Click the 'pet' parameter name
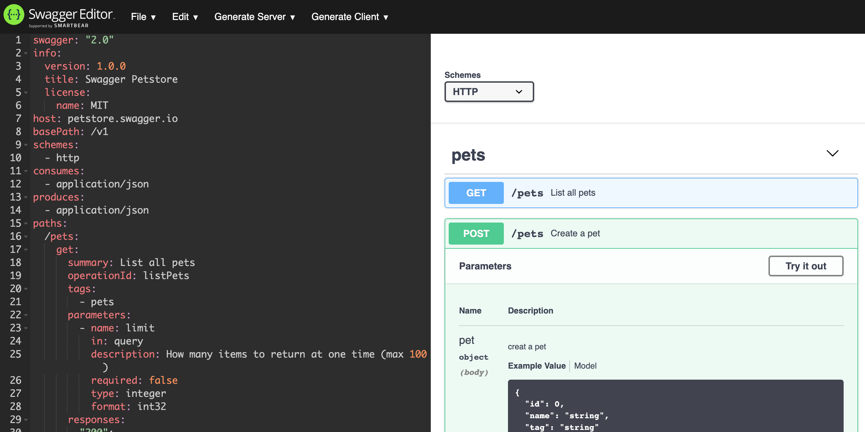 click(466, 340)
